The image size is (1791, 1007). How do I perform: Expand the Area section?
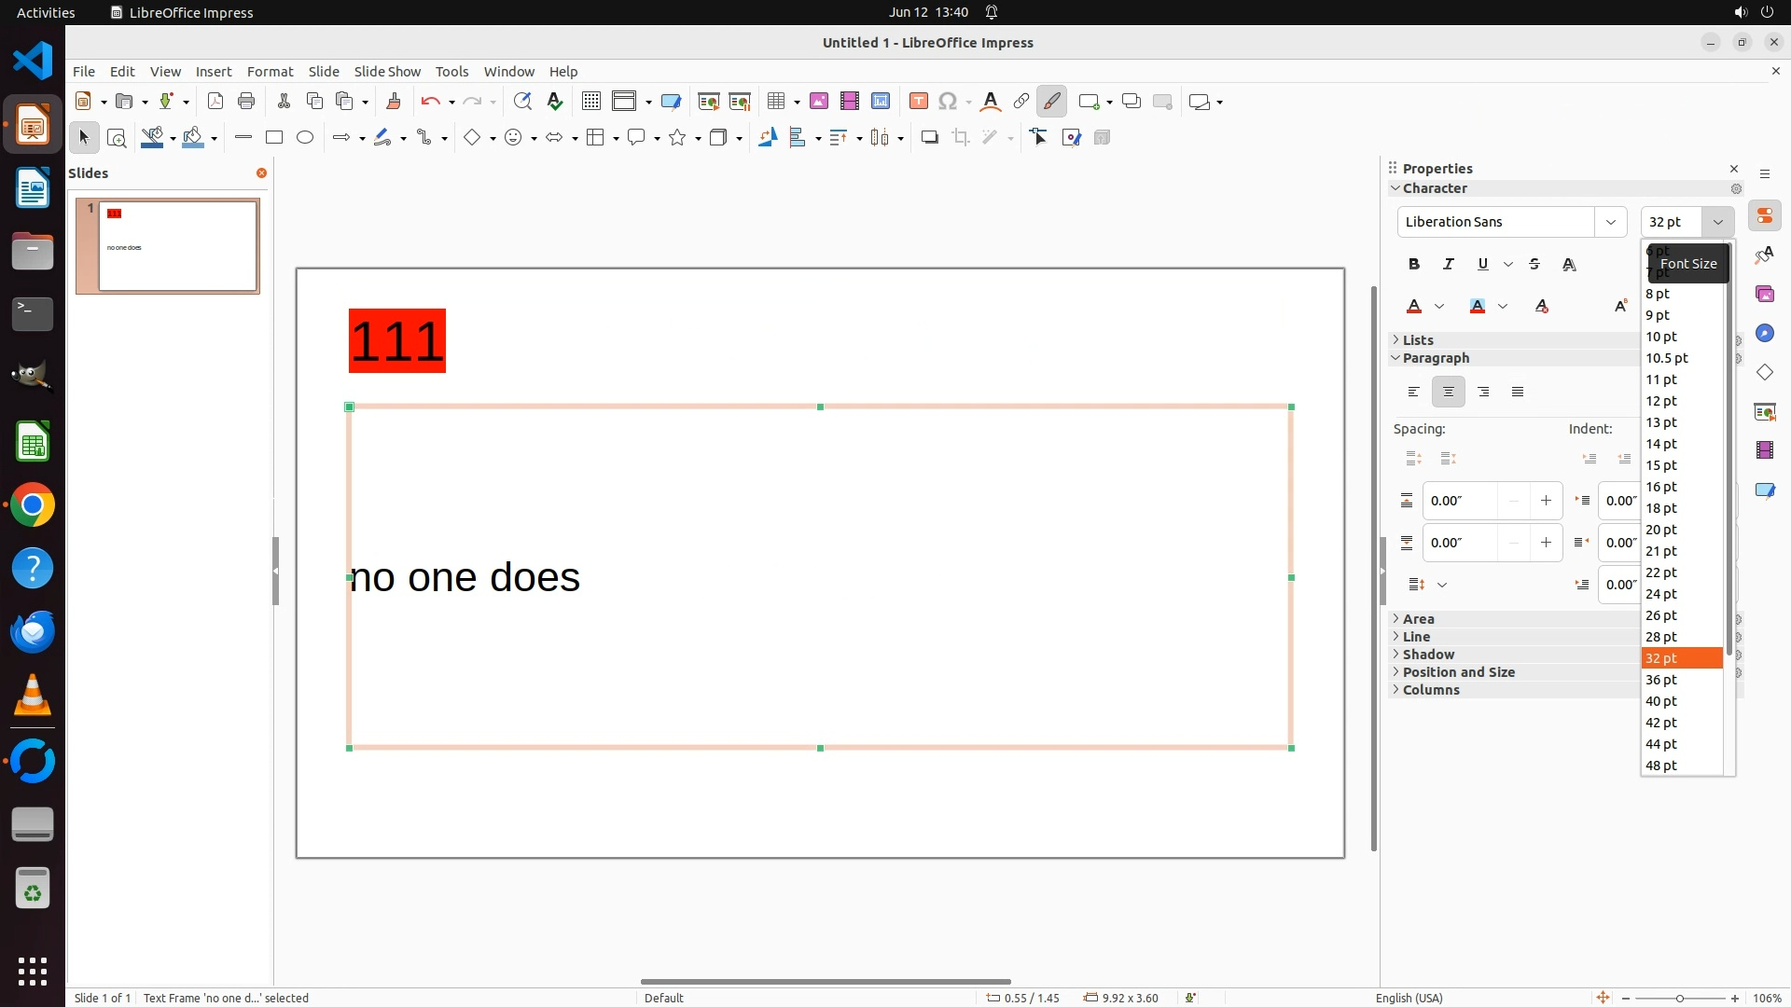pyautogui.click(x=1418, y=619)
